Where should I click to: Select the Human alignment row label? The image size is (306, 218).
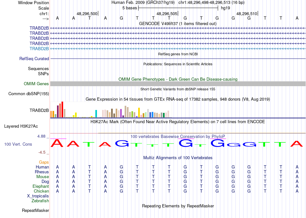(x=42, y=167)
